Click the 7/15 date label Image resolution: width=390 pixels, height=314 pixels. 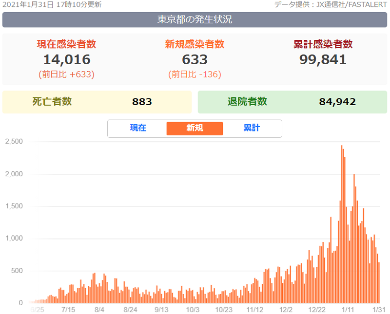[68, 310]
